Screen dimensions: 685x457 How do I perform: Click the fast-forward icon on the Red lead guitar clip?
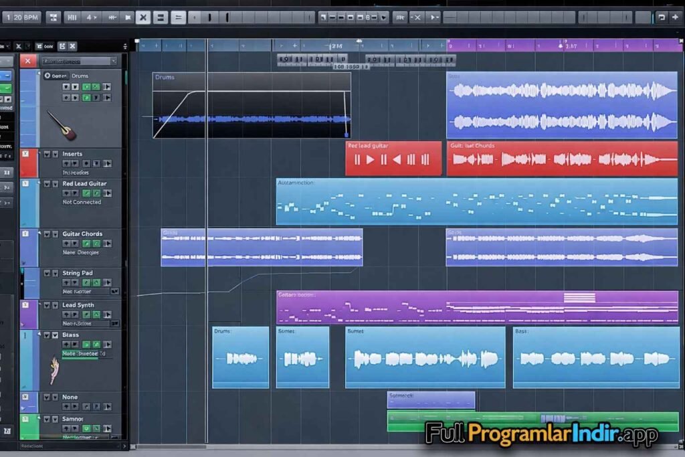410,159
